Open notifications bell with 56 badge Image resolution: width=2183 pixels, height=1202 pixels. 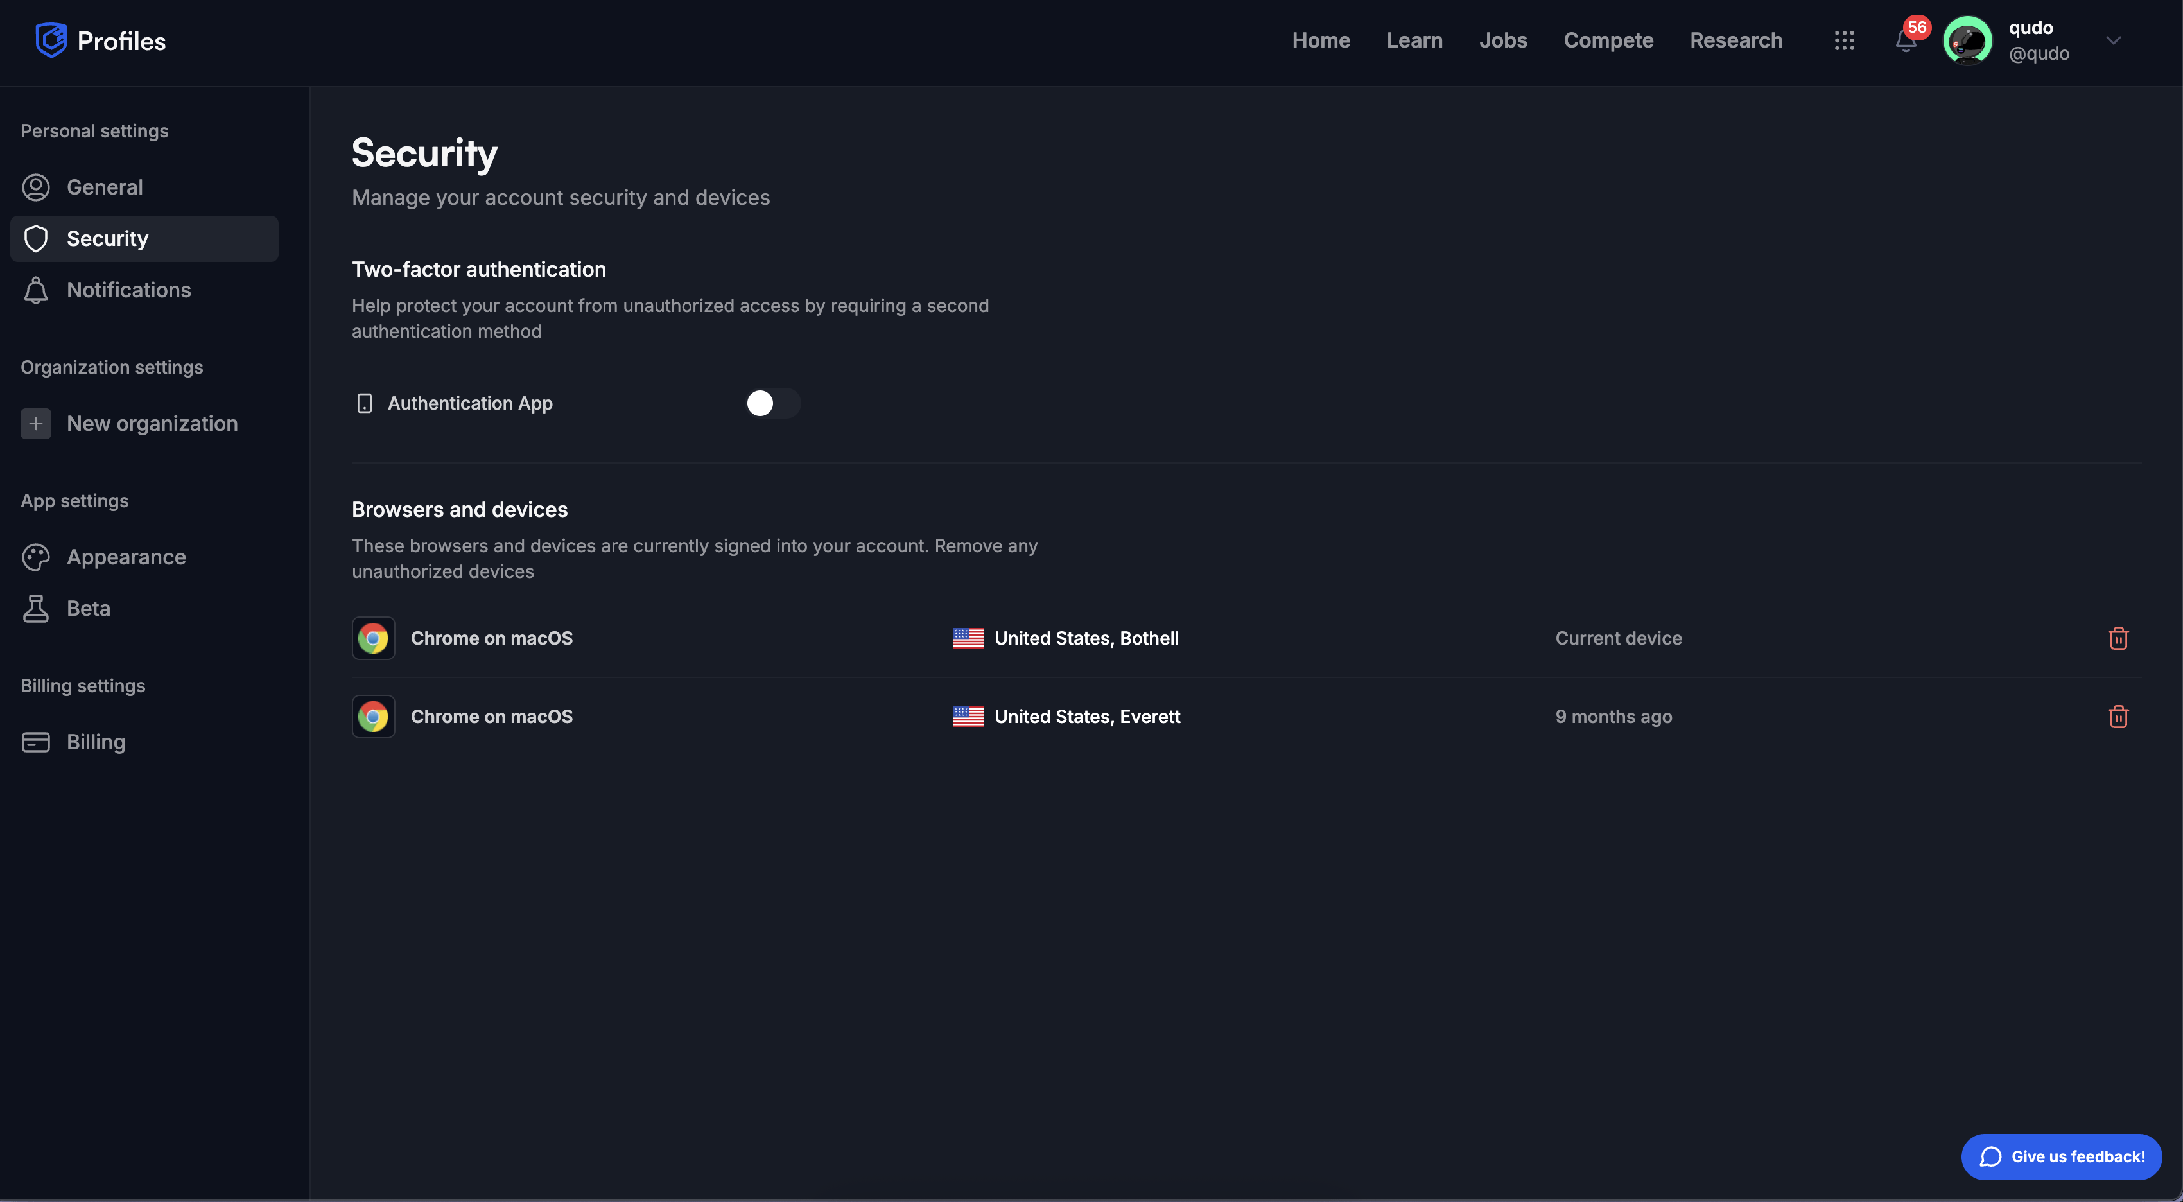click(x=1906, y=40)
